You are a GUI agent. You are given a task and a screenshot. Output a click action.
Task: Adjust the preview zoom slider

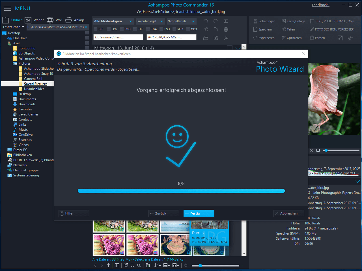341,150
